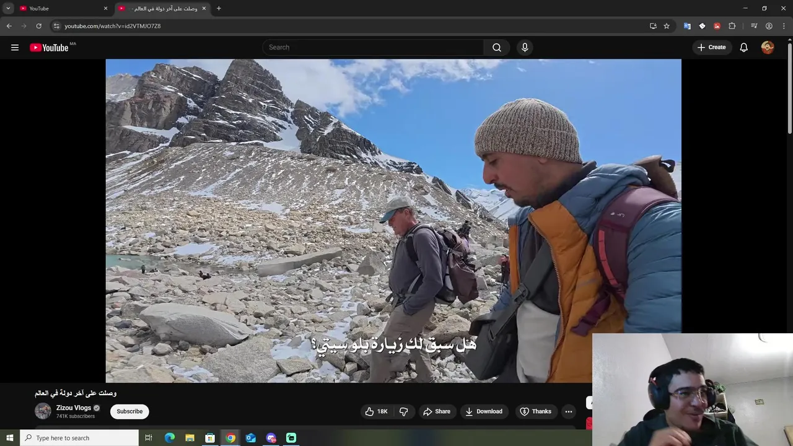The image size is (793, 446).
Task: Open File Explorer from the taskbar
Action: click(x=190, y=438)
